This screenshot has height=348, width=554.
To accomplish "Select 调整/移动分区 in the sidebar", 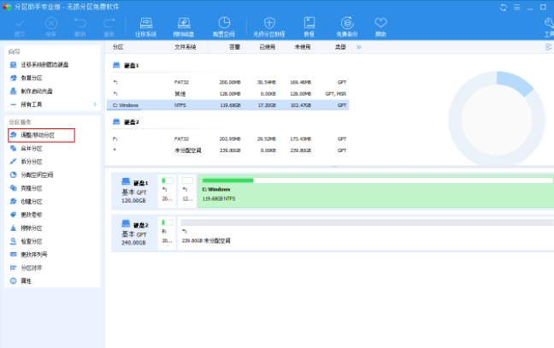I will [38, 135].
